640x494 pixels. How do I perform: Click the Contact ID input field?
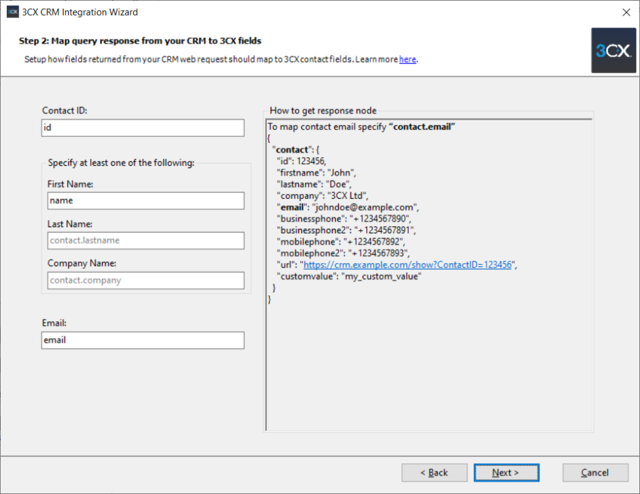143,128
